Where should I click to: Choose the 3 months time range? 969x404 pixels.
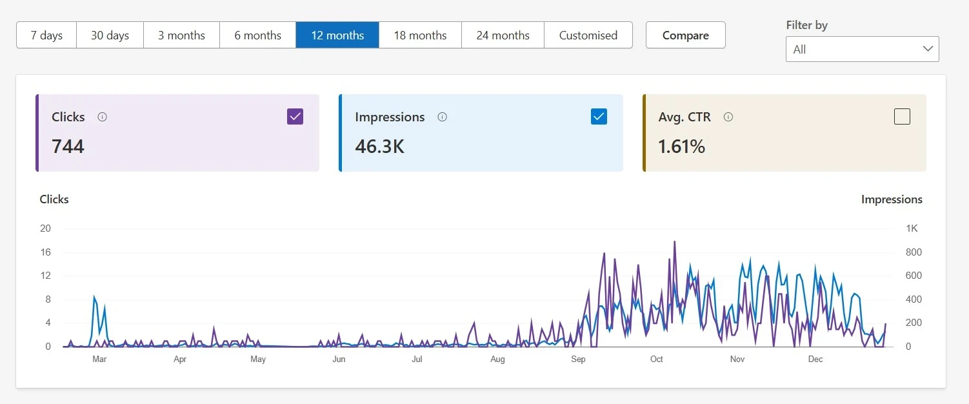tap(181, 35)
